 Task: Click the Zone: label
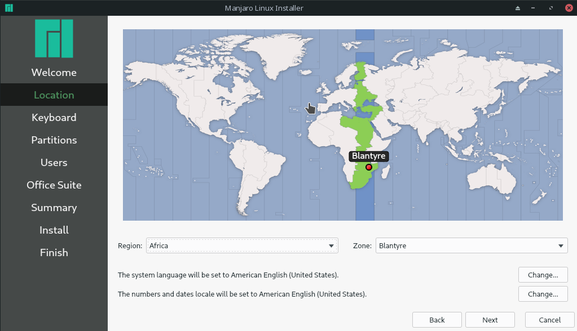(362, 246)
